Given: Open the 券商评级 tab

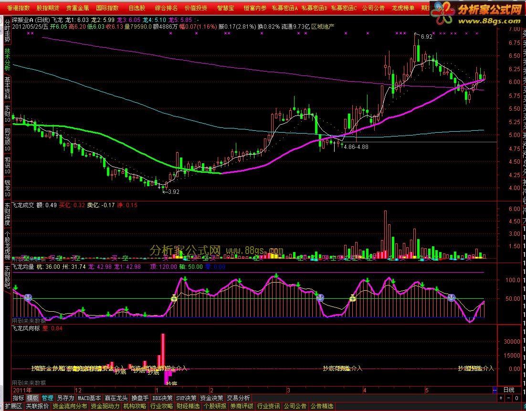Looking at the screenshot, I should point(242,406).
